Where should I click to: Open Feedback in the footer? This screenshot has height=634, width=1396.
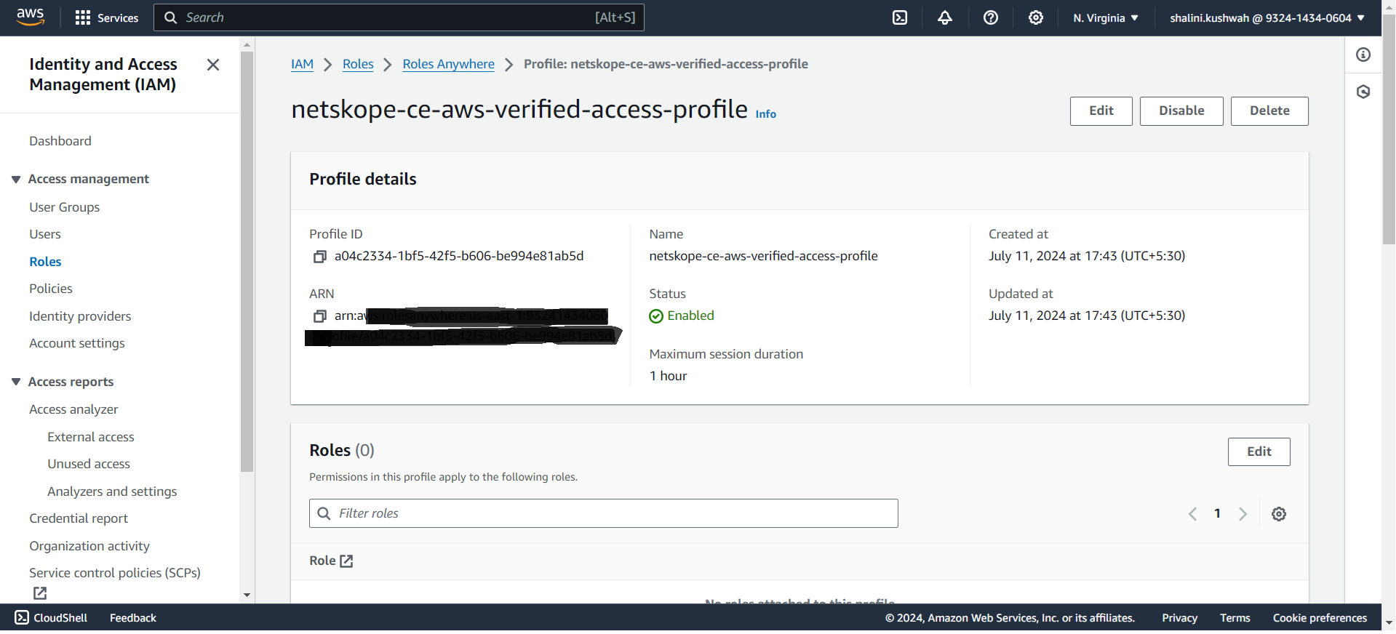coord(133,618)
